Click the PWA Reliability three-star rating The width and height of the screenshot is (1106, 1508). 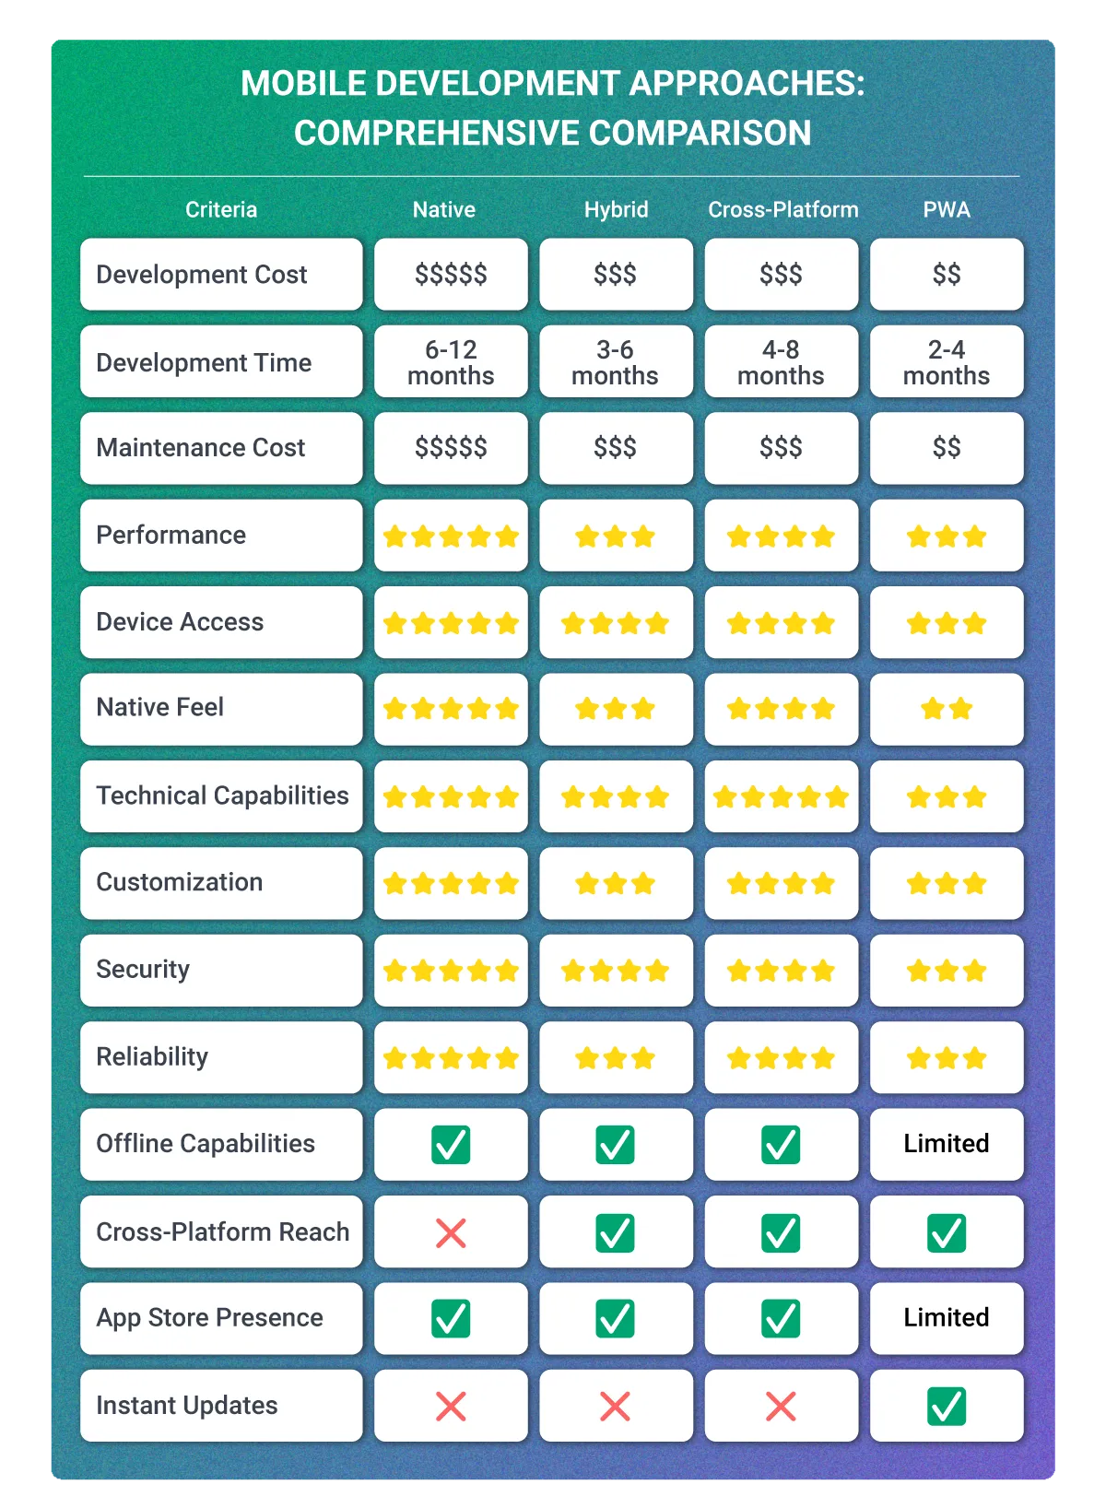pos(947,1058)
